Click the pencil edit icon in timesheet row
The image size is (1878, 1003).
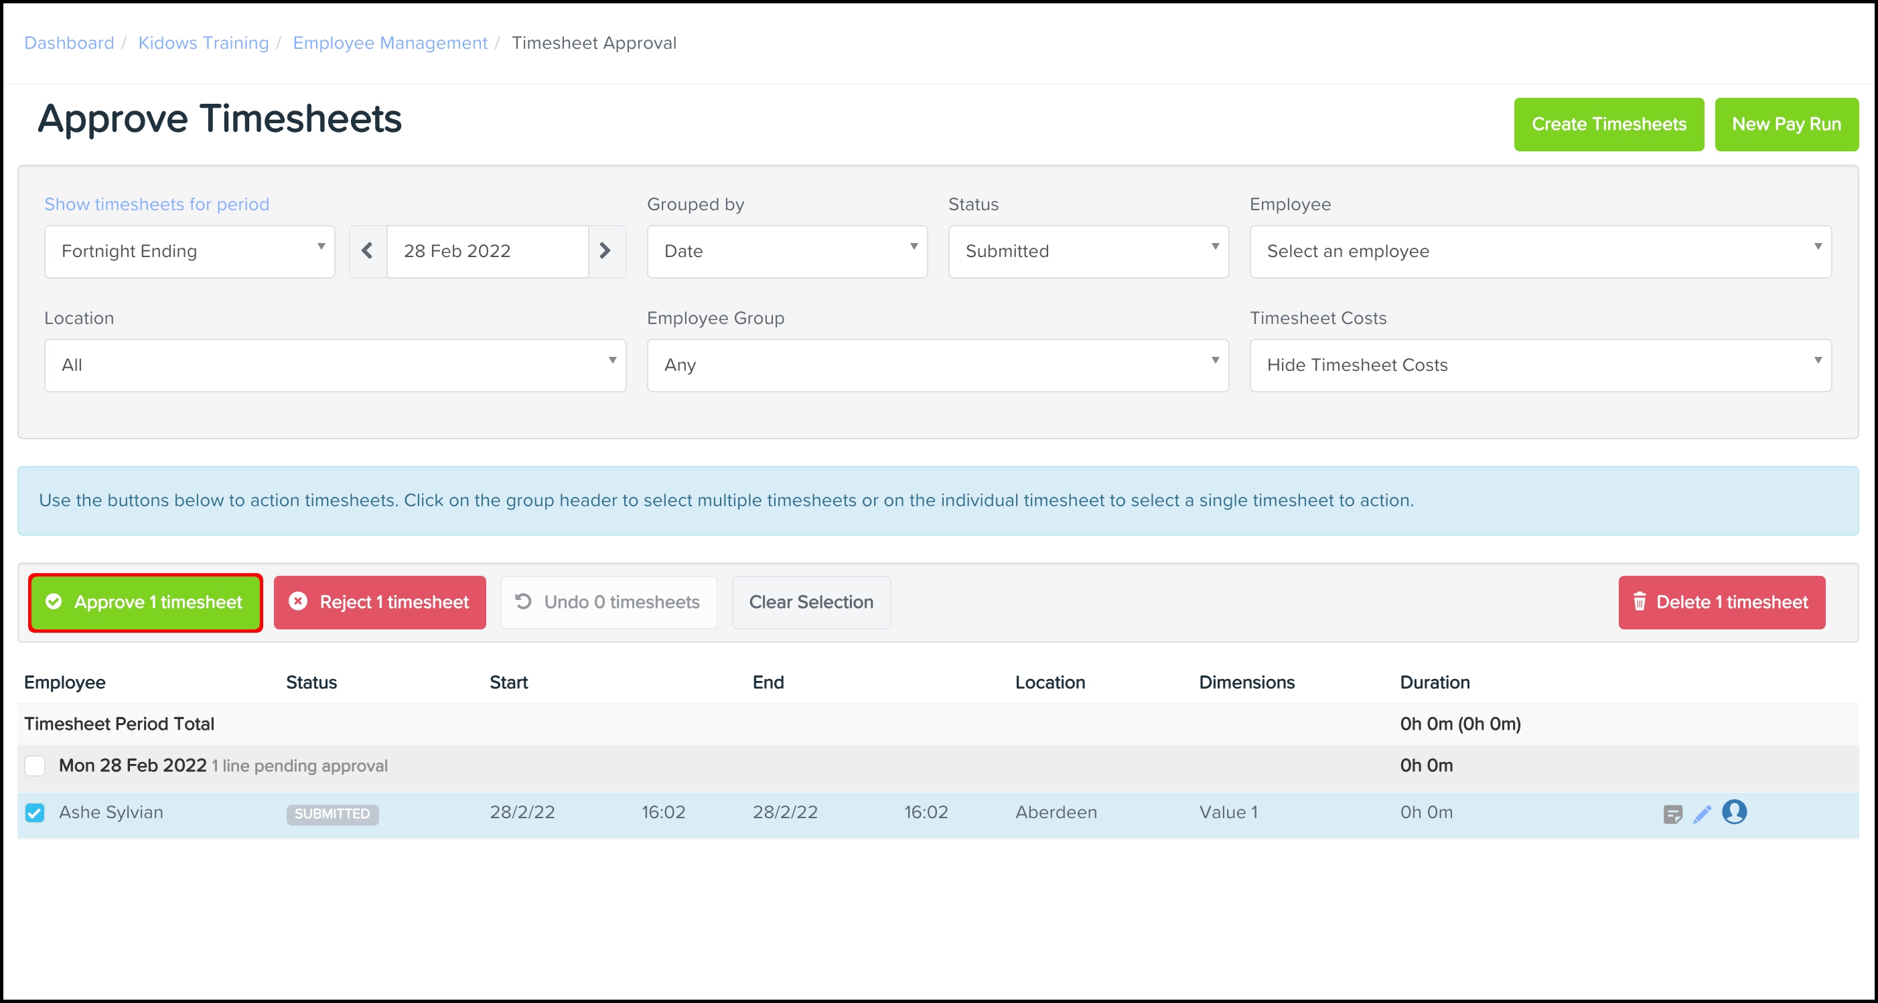coord(1703,814)
